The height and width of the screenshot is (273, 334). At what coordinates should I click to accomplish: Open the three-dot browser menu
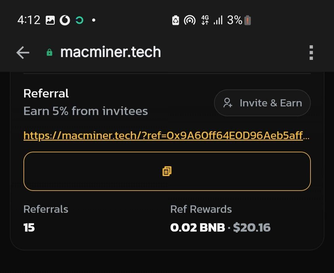[x=311, y=53]
